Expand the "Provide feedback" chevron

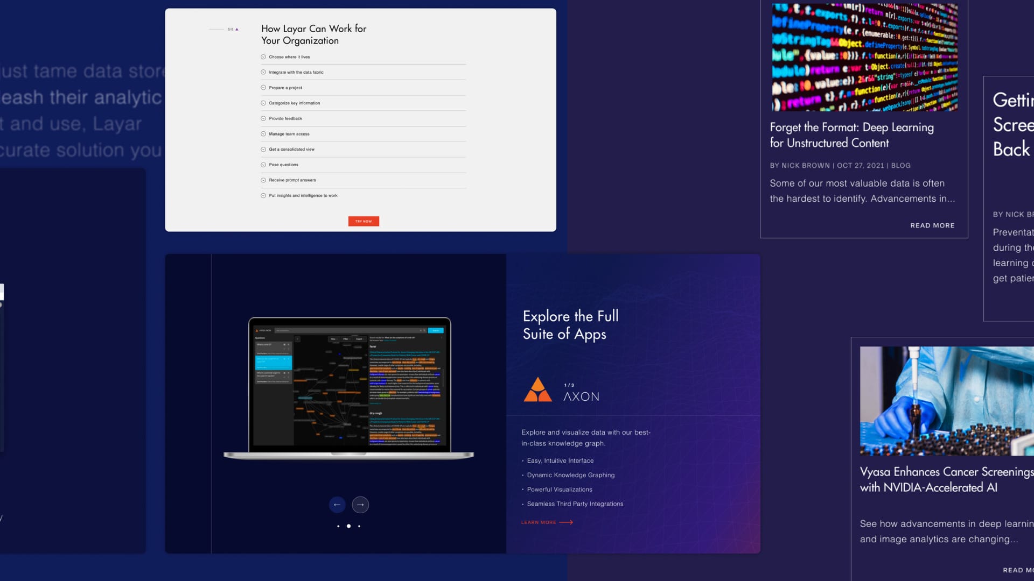tap(263, 118)
